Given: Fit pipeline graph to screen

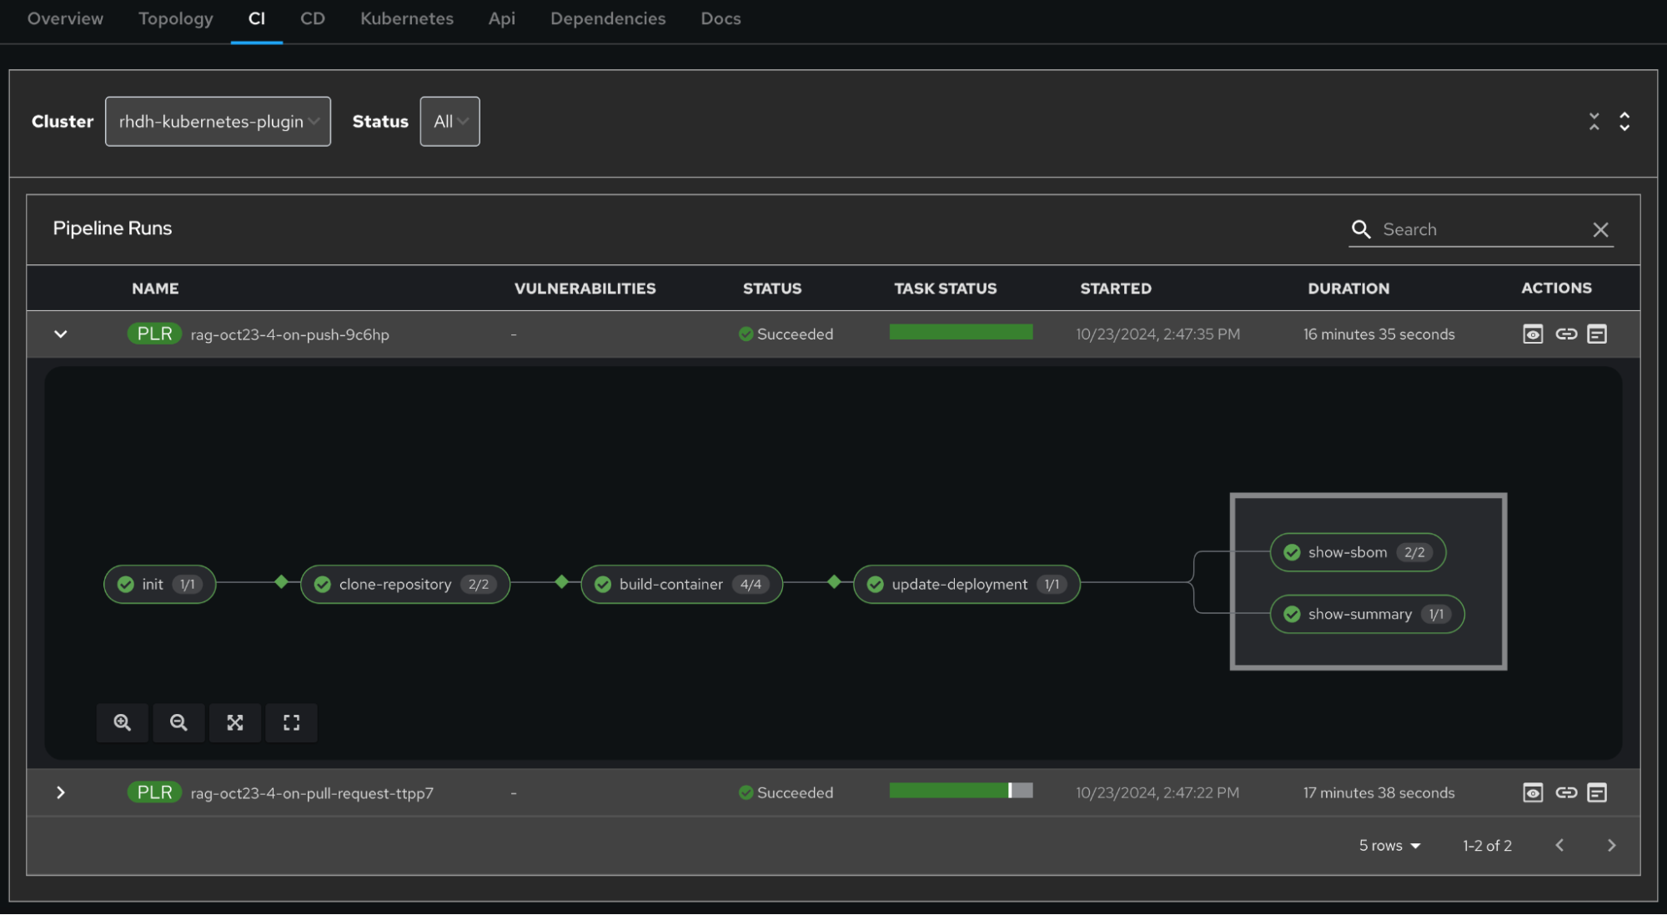Looking at the screenshot, I should point(235,723).
